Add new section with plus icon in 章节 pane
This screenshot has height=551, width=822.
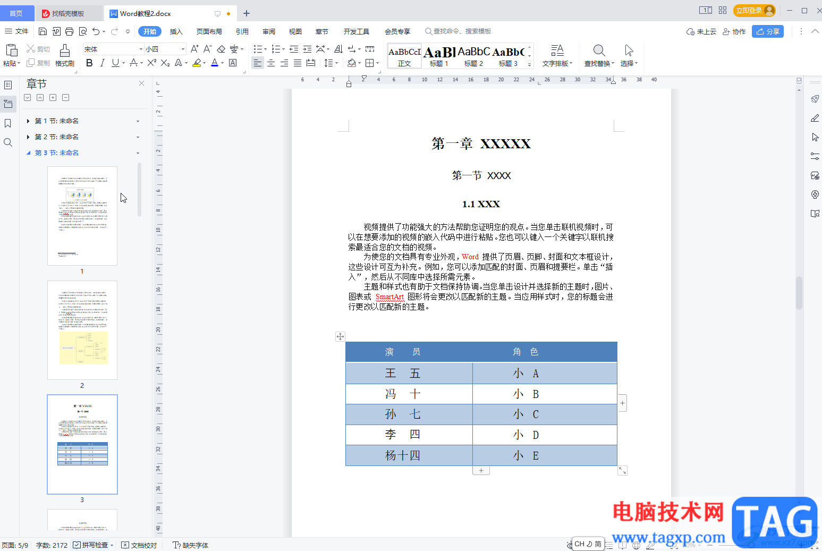pyautogui.click(x=53, y=98)
